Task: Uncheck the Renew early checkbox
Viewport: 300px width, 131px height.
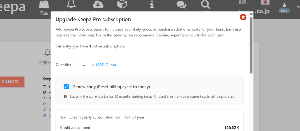Action: (x=66, y=87)
